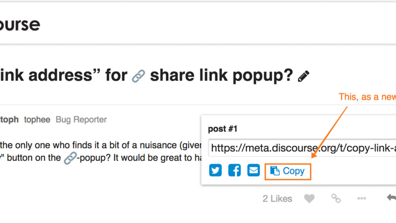396x223 pixels.
Task: Share the post via Facebook icon
Action: click(x=234, y=170)
